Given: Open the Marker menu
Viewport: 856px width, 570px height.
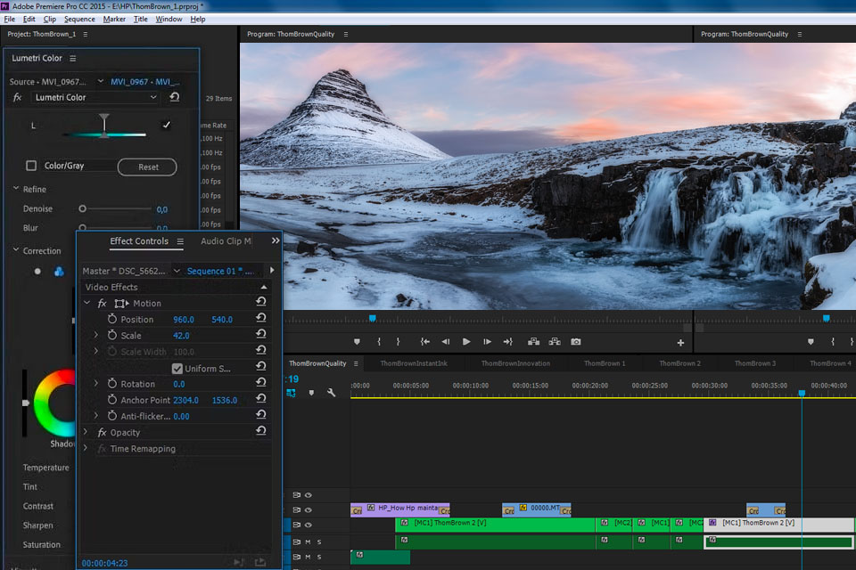Looking at the screenshot, I should tap(114, 19).
